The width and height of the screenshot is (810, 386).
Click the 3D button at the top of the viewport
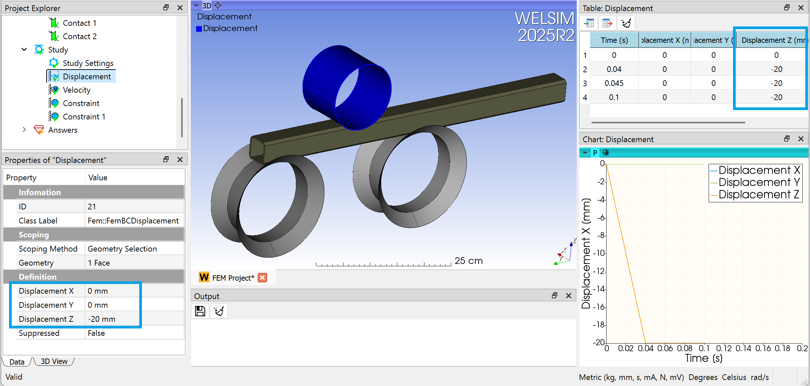tap(207, 5)
